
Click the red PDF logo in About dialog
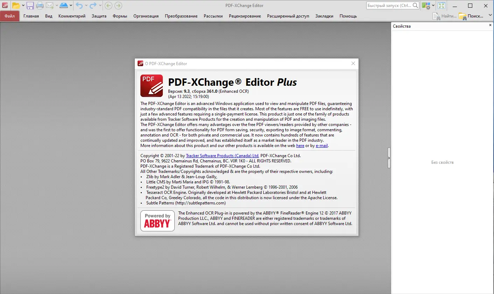(152, 85)
